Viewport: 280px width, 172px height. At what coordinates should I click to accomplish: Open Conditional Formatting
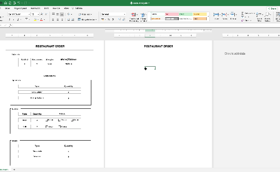pos(134,17)
